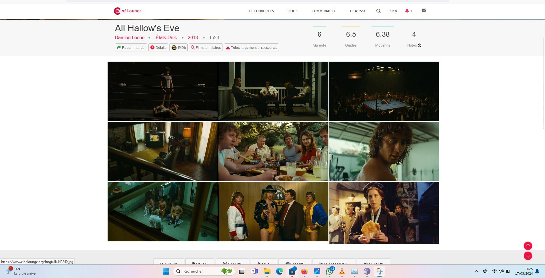Check notifications via the red bell icon

pyautogui.click(x=407, y=11)
